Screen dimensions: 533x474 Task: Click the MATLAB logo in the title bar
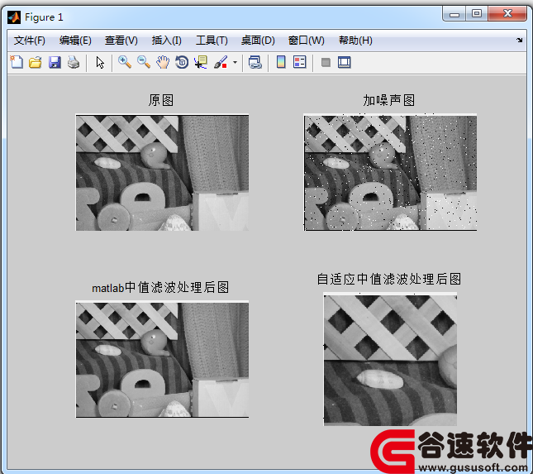tap(14, 17)
